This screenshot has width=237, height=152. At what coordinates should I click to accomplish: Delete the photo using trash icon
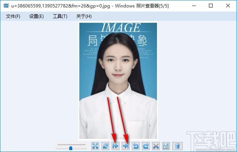coord(178,146)
